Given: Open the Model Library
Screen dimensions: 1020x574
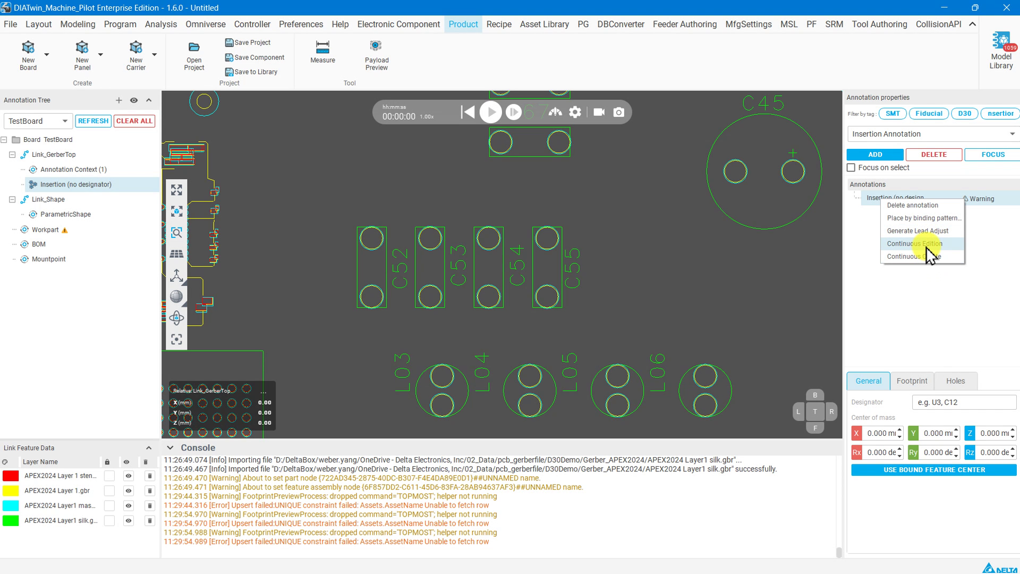Looking at the screenshot, I should [1001, 50].
